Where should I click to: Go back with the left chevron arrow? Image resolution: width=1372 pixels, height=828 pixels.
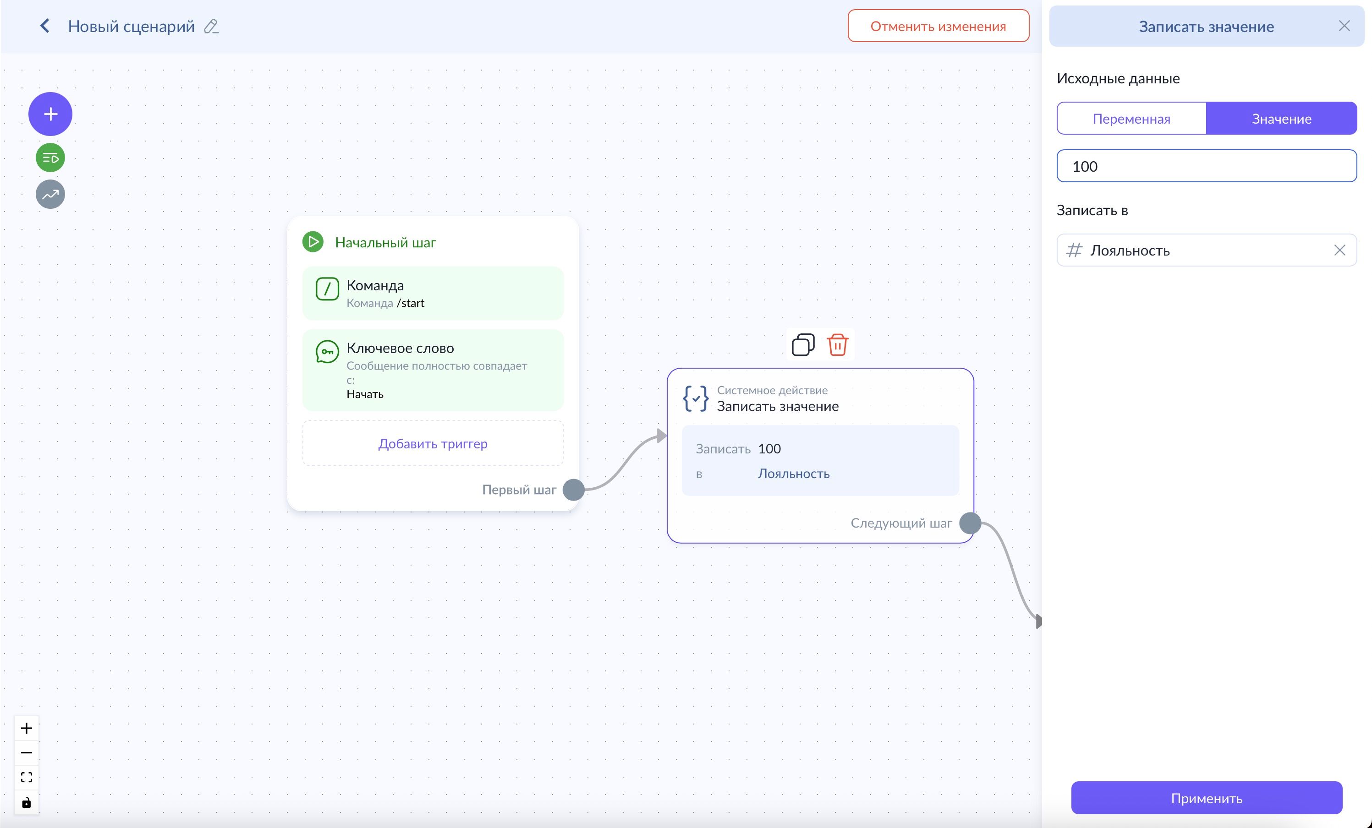pos(45,26)
